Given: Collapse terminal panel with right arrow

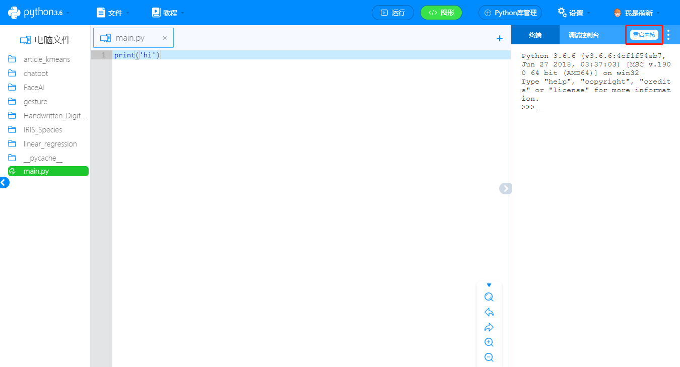Looking at the screenshot, I should 505,188.
